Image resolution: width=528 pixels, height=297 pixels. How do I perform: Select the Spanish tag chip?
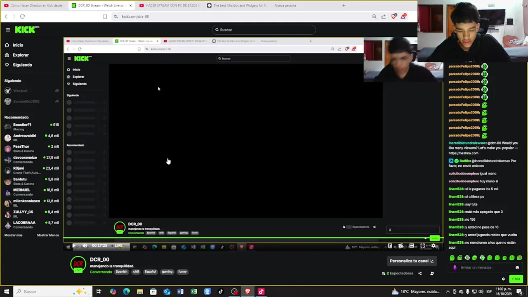point(121,271)
